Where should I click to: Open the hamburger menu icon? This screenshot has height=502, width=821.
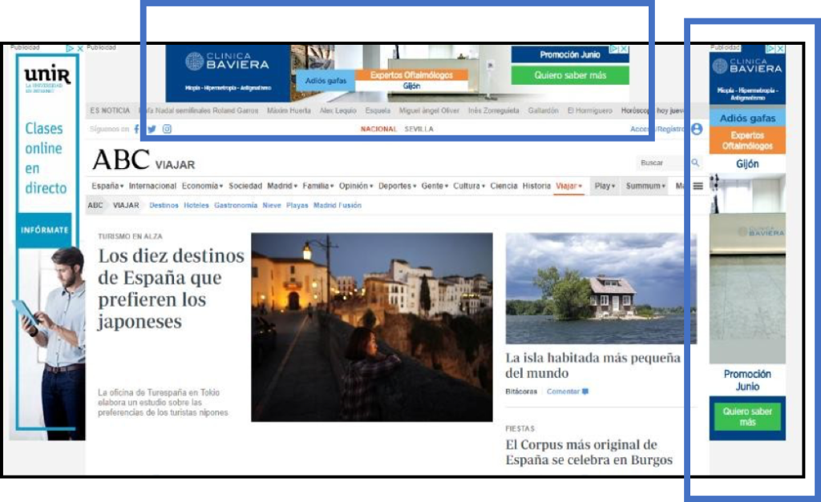[x=698, y=186]
